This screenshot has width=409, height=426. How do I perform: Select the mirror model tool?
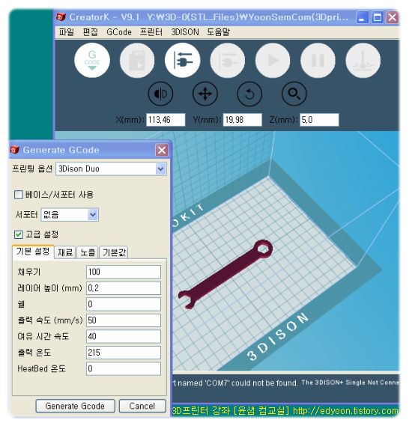click(160, 94)
